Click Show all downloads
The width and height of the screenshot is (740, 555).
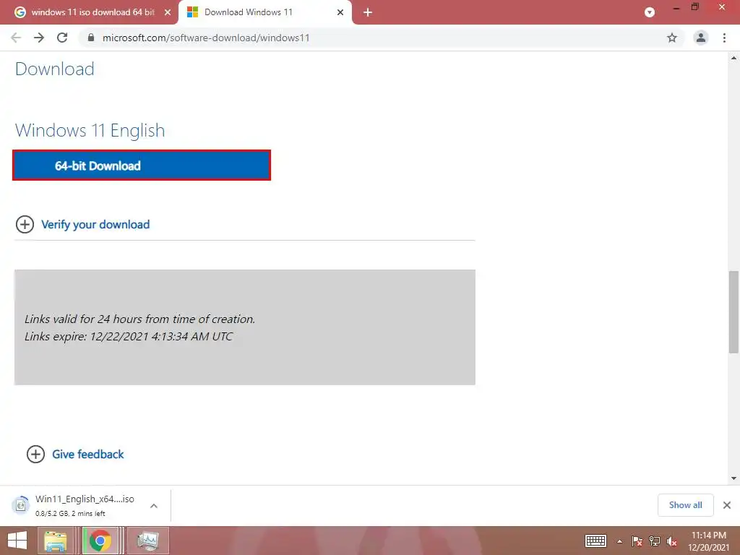pos(685,505)
